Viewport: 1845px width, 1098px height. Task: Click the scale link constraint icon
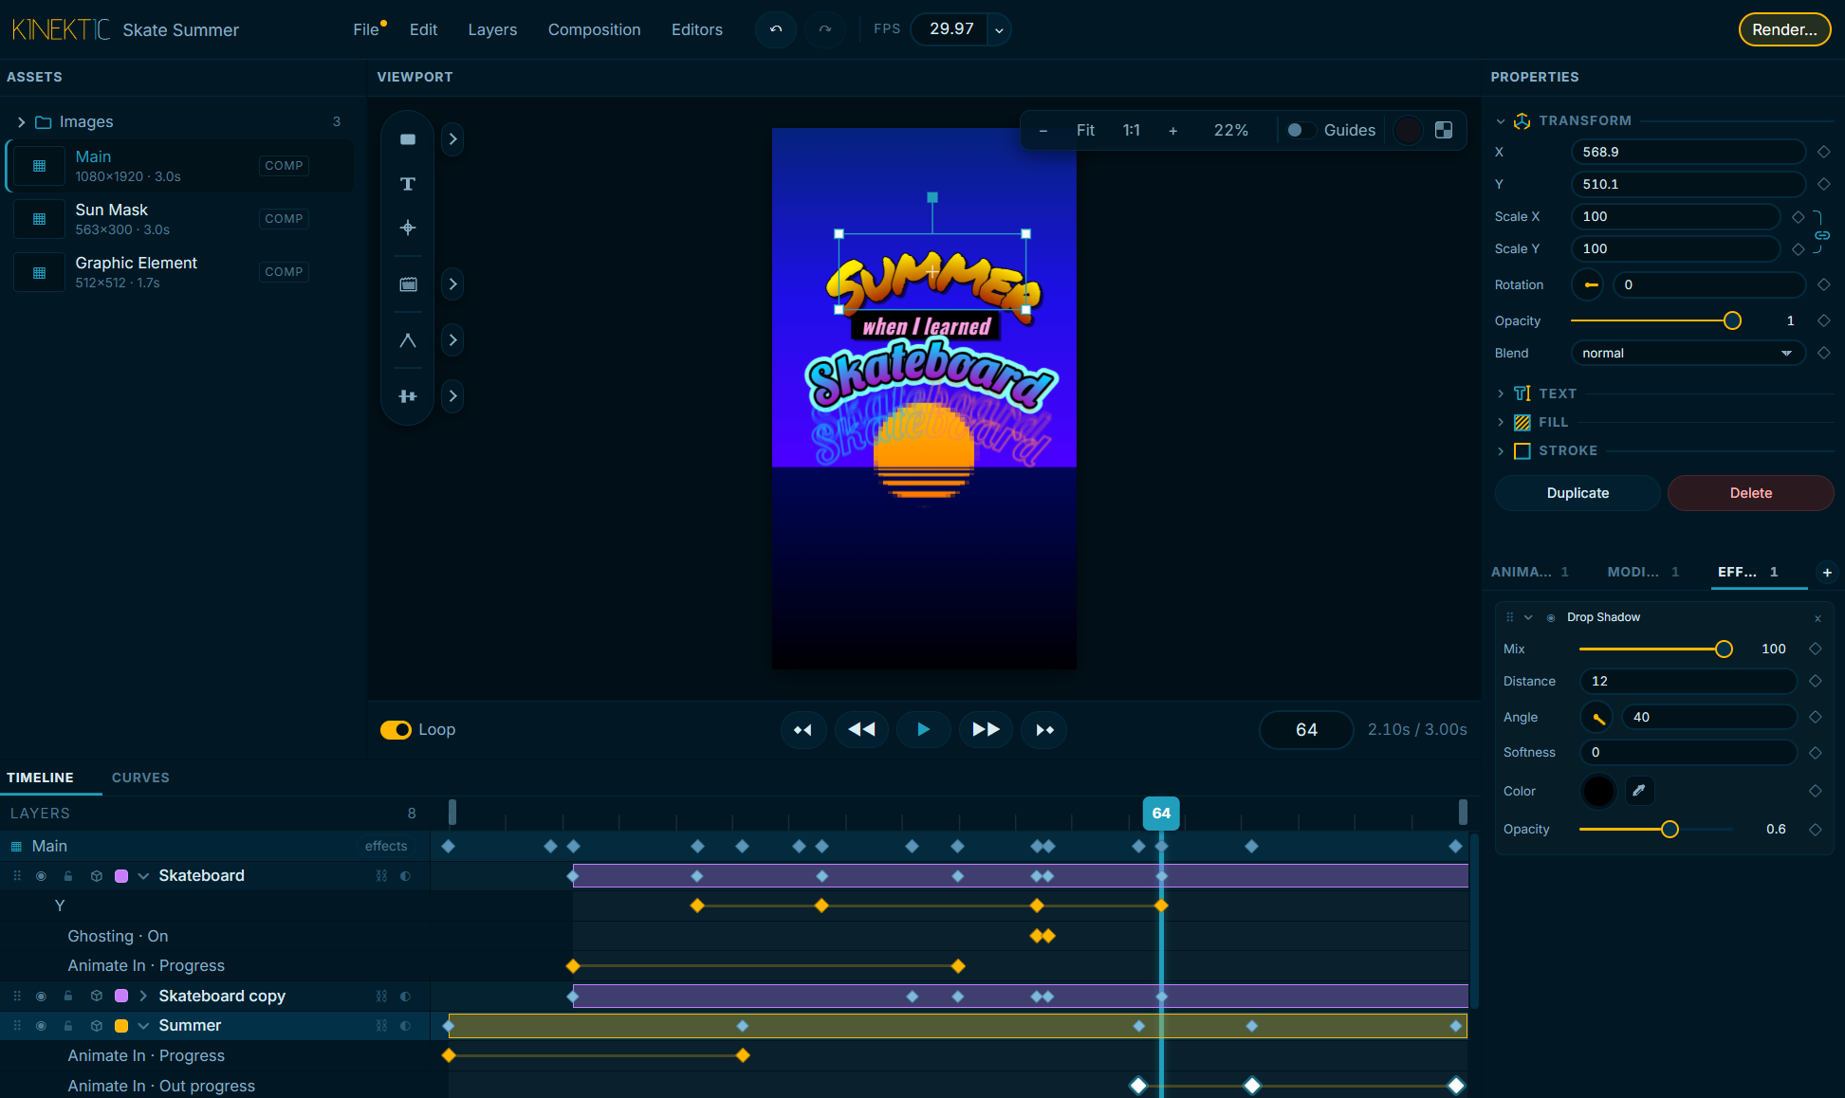coord(1822,234)
